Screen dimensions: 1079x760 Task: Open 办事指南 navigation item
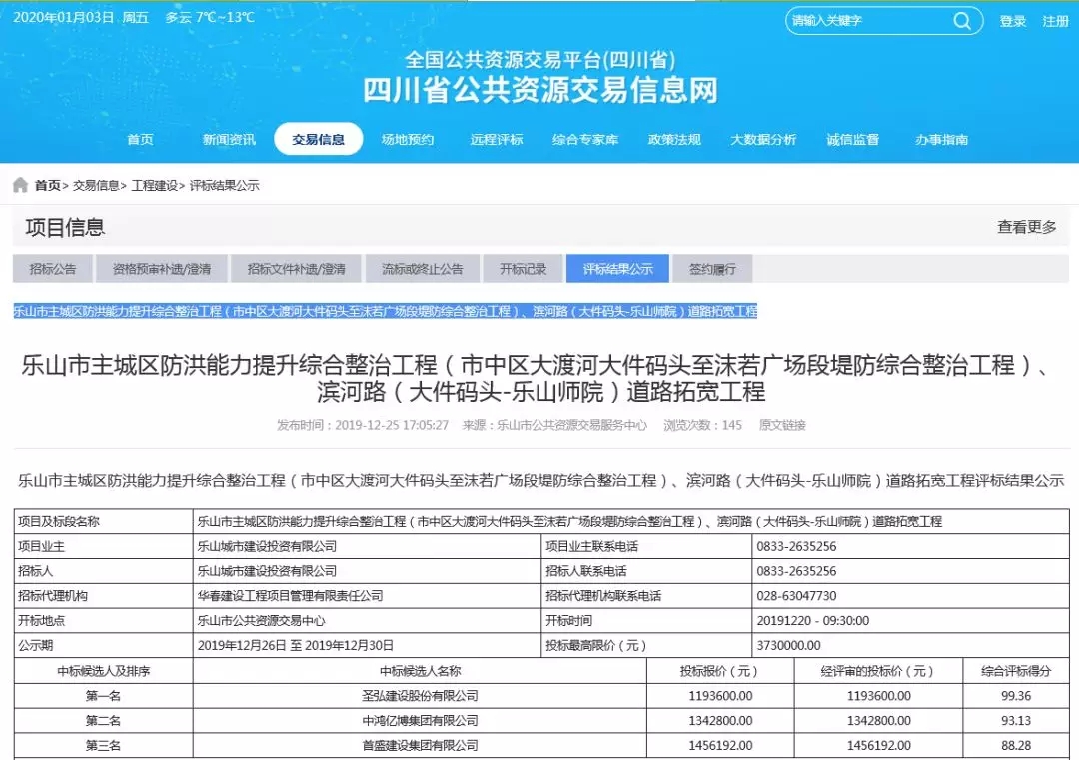[941, 140]
